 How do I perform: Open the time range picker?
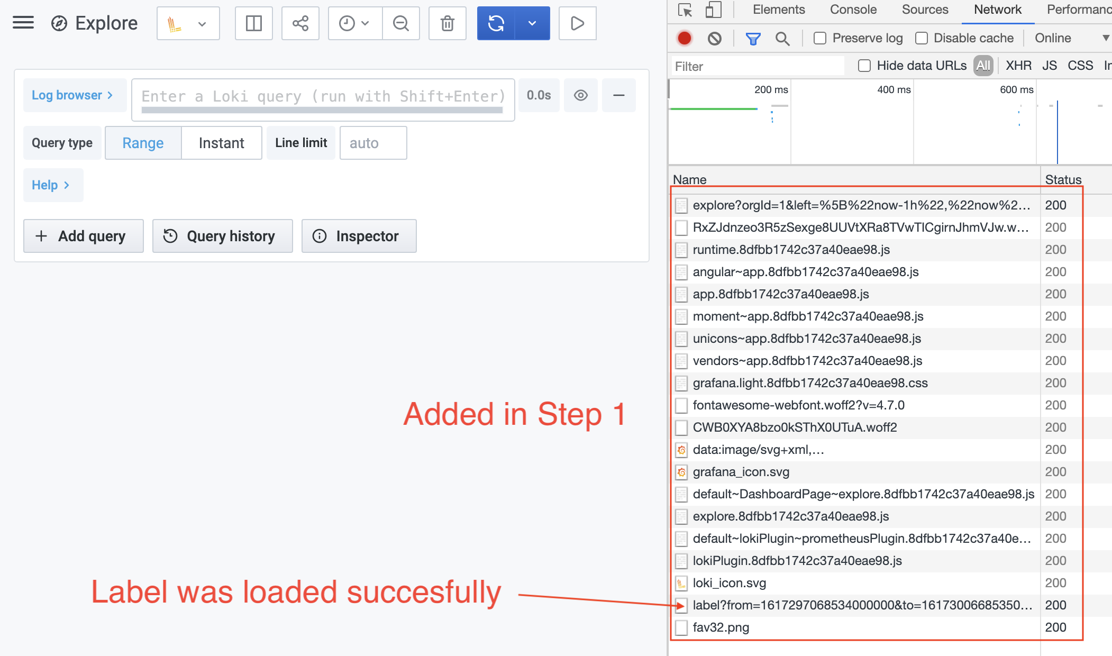(x=355, y=23)
